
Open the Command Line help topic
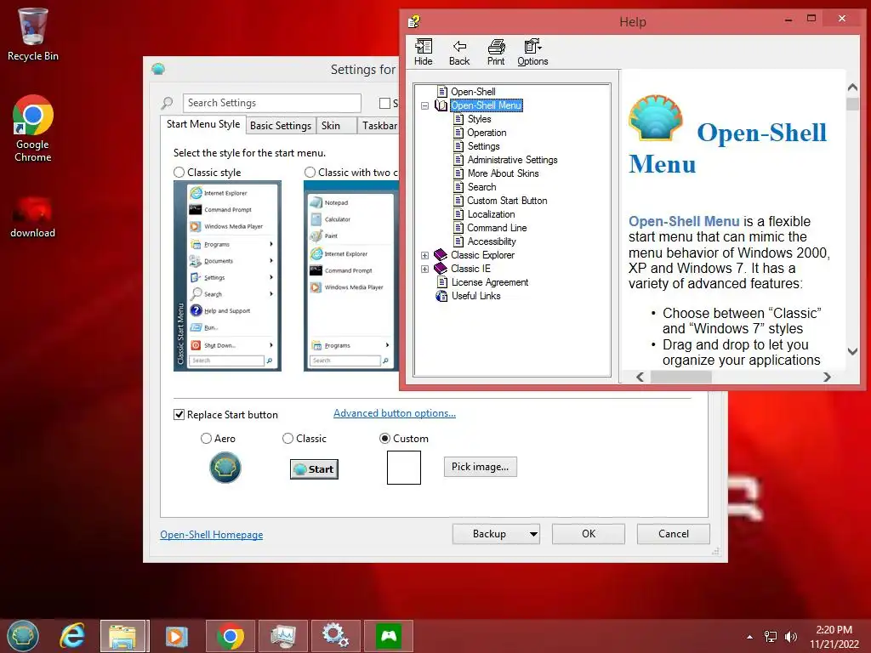(x=497, y=228)
